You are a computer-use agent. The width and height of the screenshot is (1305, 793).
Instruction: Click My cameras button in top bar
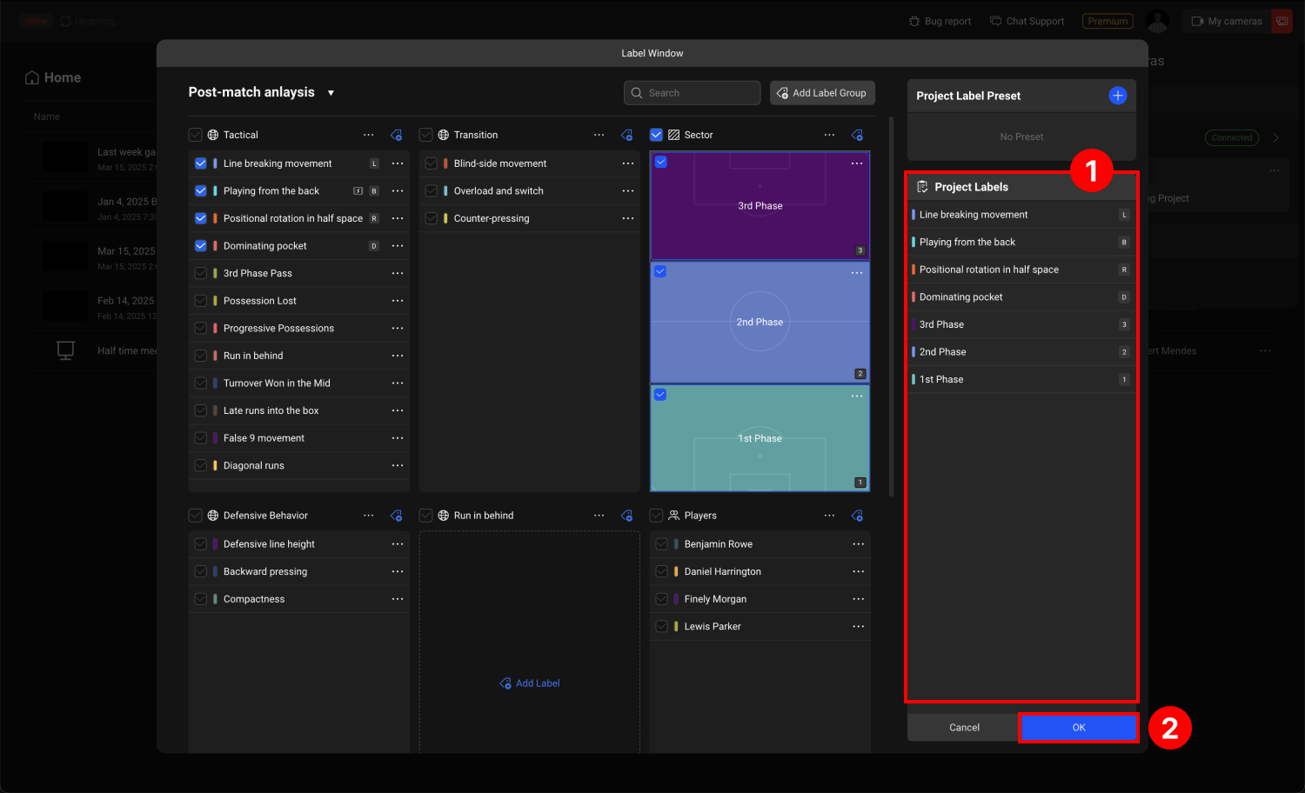pyautogui.click(x=1227, y=21)
